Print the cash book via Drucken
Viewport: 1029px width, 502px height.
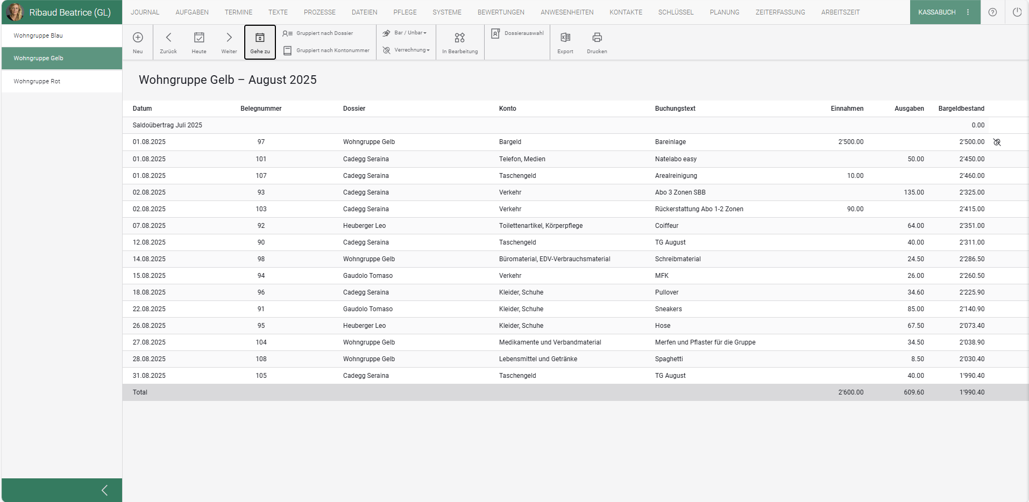597,38
